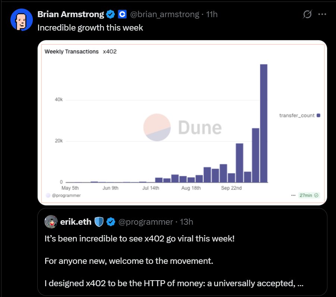Open erik.eth's small profile avatar

pos(51,222)
